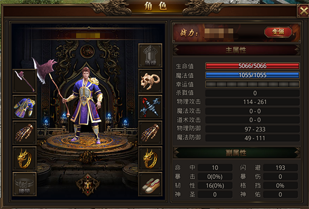This screenshot has height=209, width=309.
Task: Select the axe weapon equipment slot
Action: coord(24,81)
